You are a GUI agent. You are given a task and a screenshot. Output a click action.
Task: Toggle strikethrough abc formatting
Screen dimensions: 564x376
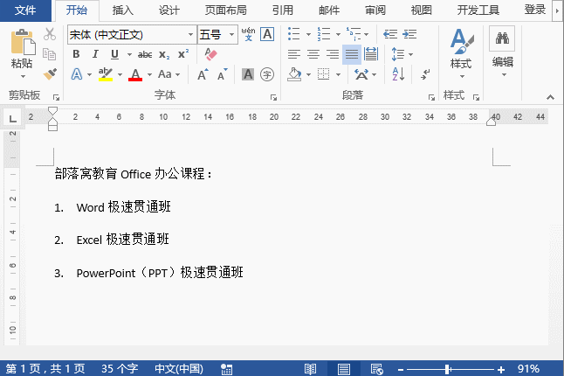click(x=145, y=54)
